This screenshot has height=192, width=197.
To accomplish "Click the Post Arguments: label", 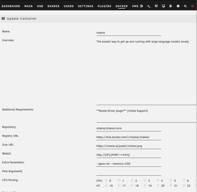I will pyautogui.click(x=13, y=171).
